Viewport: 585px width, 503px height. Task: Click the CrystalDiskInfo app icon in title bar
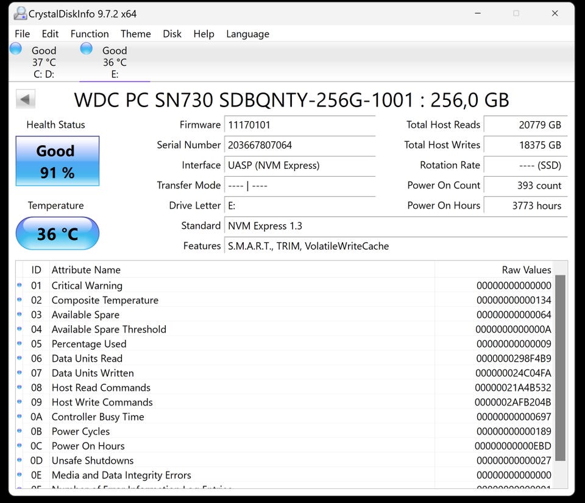point(20,13)
